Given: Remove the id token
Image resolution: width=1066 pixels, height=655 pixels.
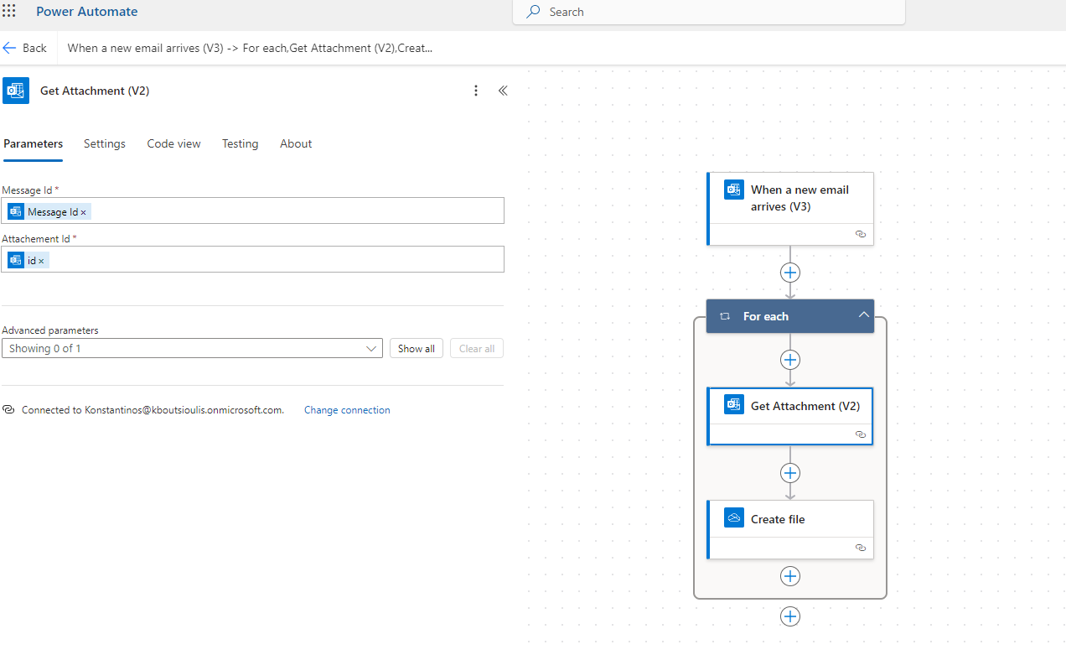Looking at the screenshot, I should tap(41, 261).
